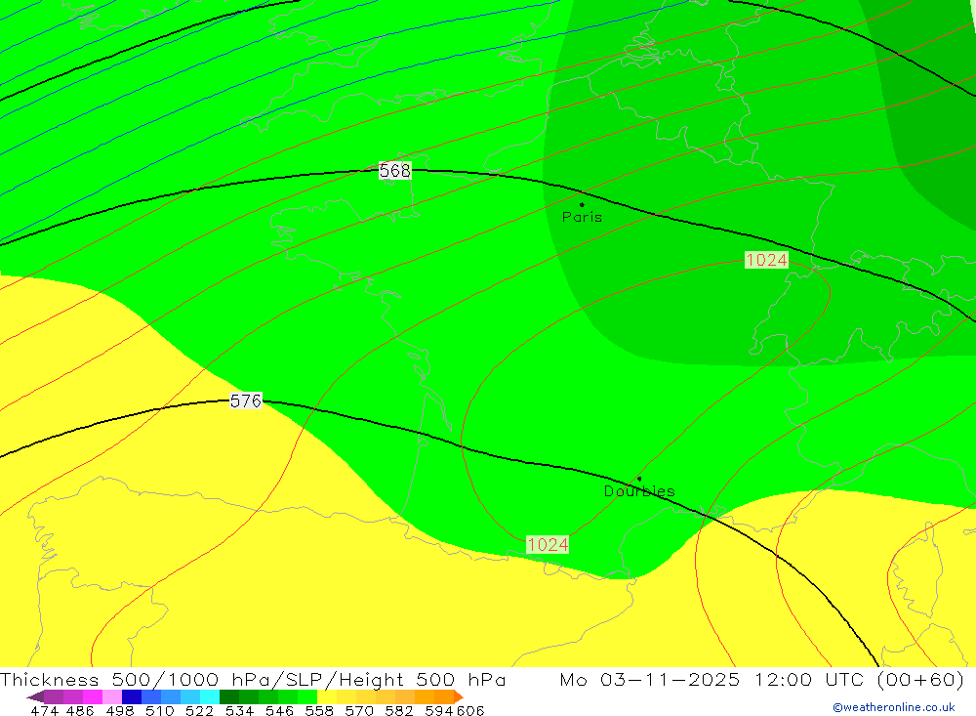Click the 568 height contour label
This screenshot has width=976, height=716.
click(x=395, y=170)
